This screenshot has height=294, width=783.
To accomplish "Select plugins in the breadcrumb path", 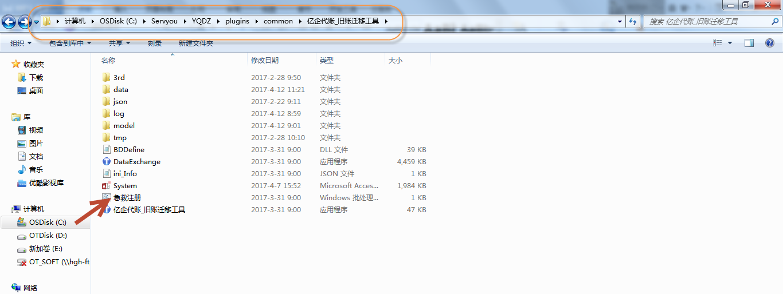I will coord(237,21).
